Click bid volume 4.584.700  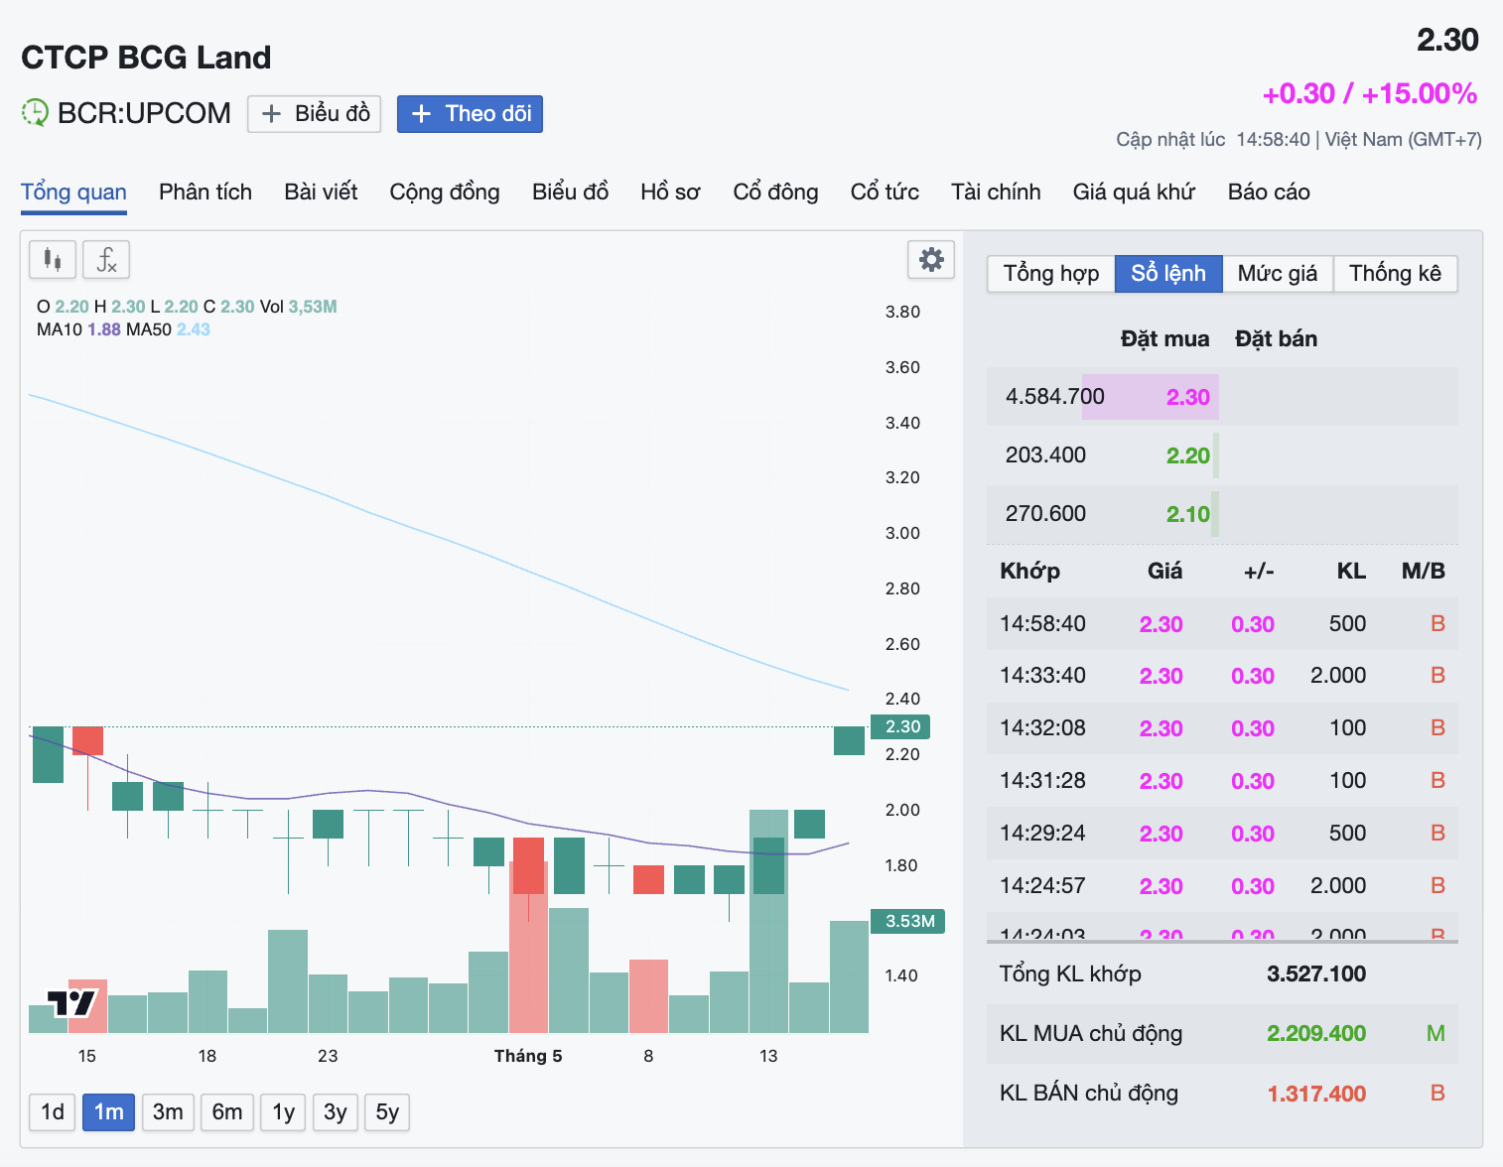pyautogui.click(x=1055, y=397)
